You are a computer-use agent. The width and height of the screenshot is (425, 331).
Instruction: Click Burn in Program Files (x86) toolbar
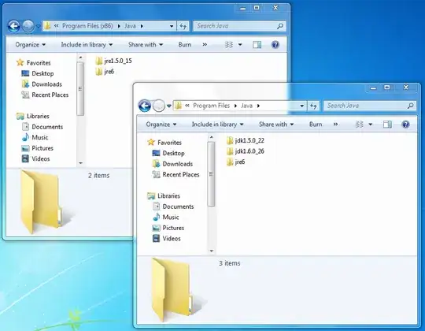point(185,44)
